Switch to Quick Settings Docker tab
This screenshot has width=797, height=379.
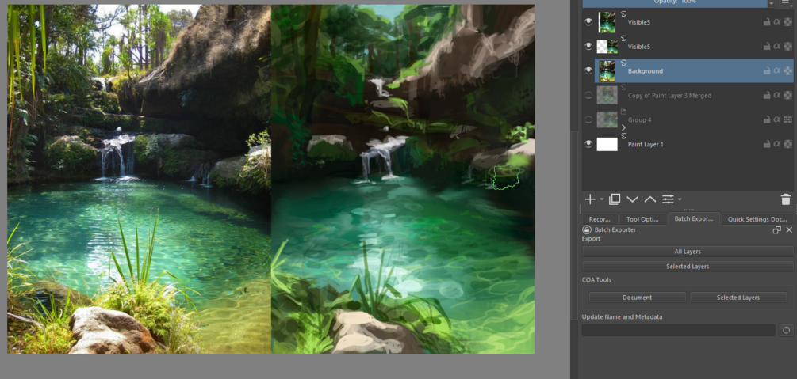(757, 219)
